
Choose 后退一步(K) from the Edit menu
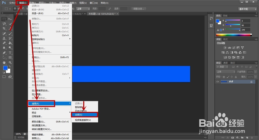tap(50, 13)
